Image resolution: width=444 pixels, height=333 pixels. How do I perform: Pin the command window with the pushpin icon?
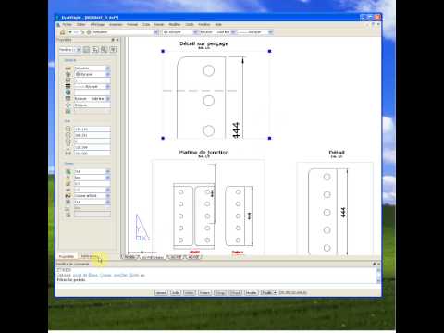click(375, 264)
